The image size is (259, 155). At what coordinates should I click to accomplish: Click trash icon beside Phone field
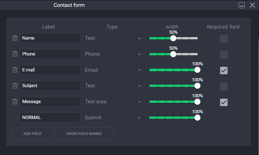coord(15,54)
